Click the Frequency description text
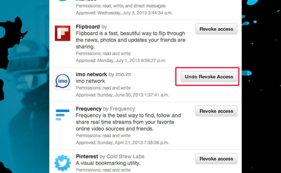This screenshot has width=281, height=173. pos(128,122)
